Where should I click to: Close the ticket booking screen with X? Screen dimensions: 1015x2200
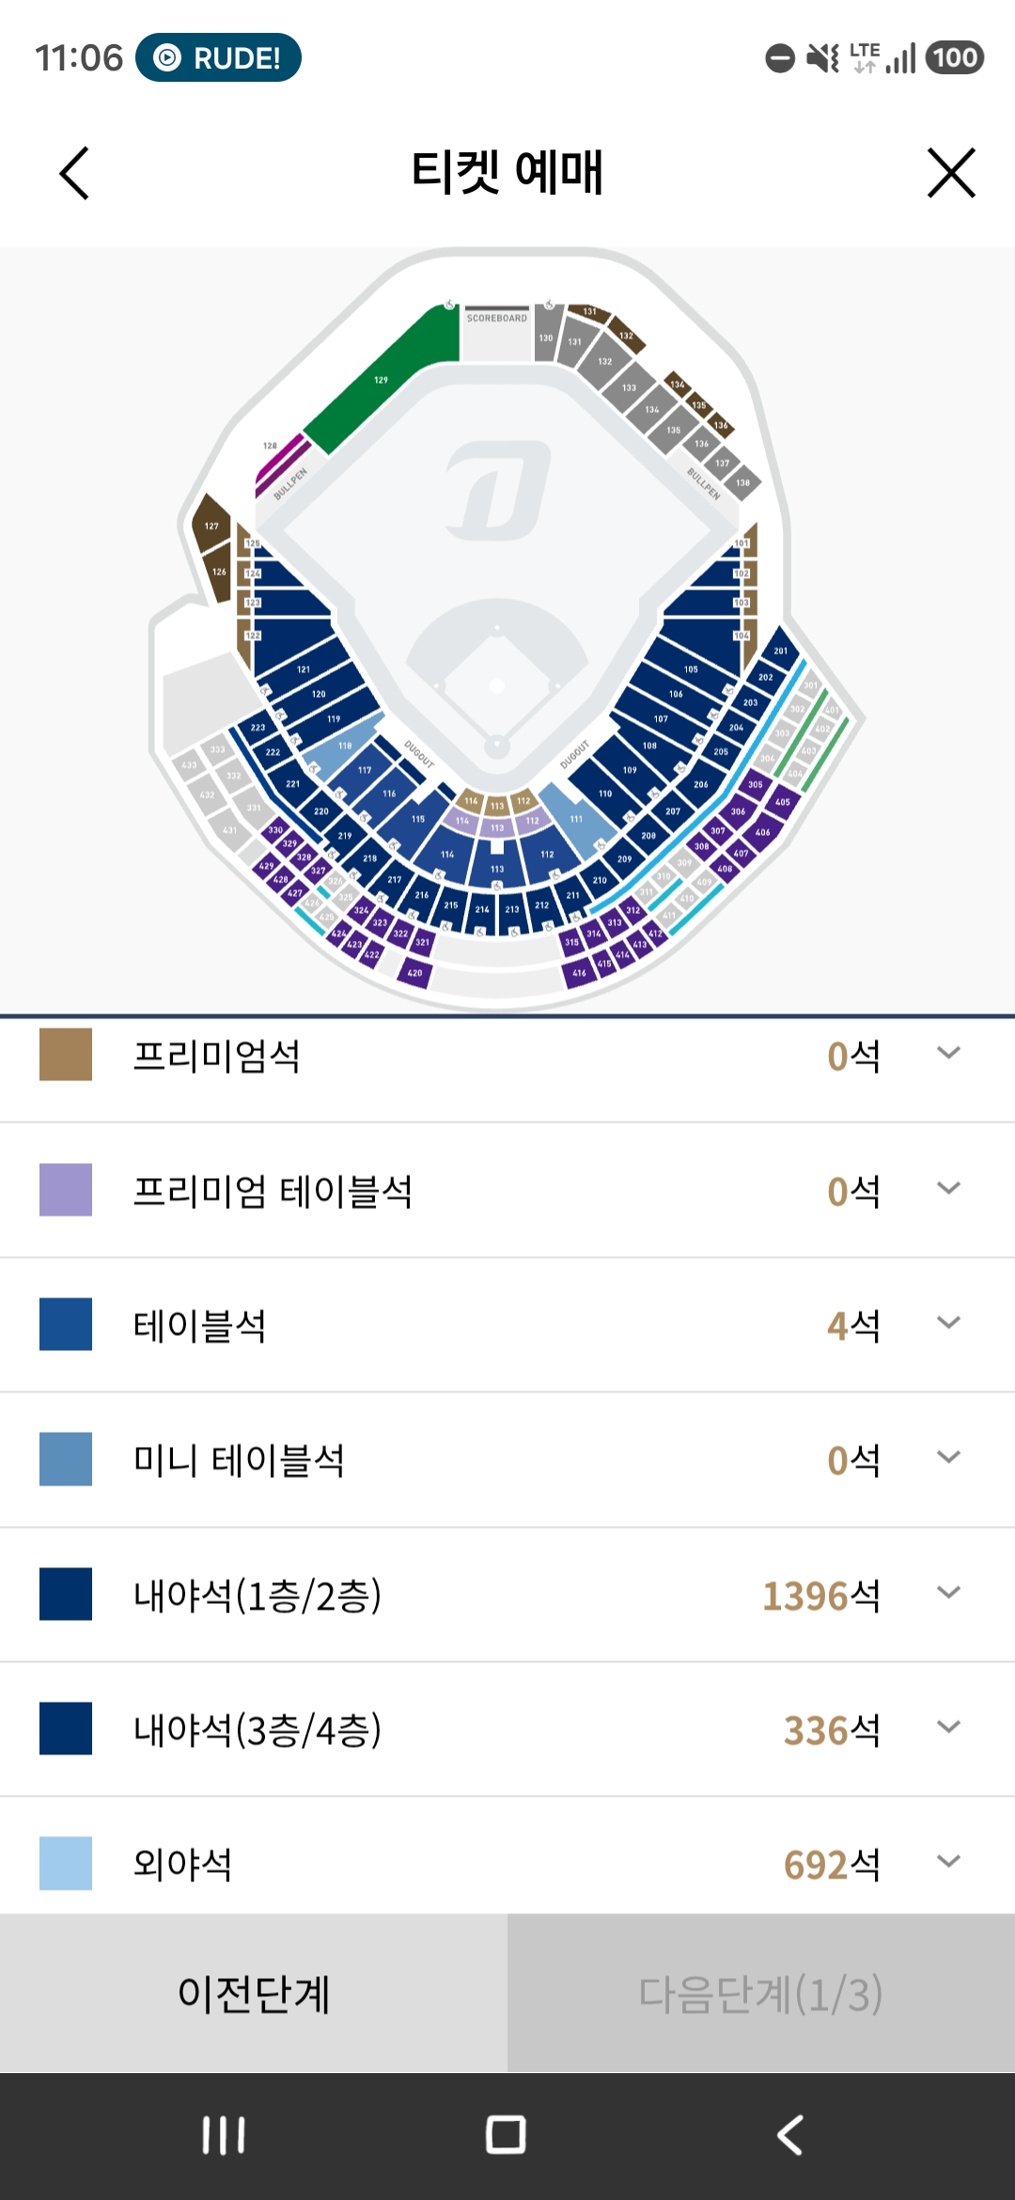pos(951,173)
